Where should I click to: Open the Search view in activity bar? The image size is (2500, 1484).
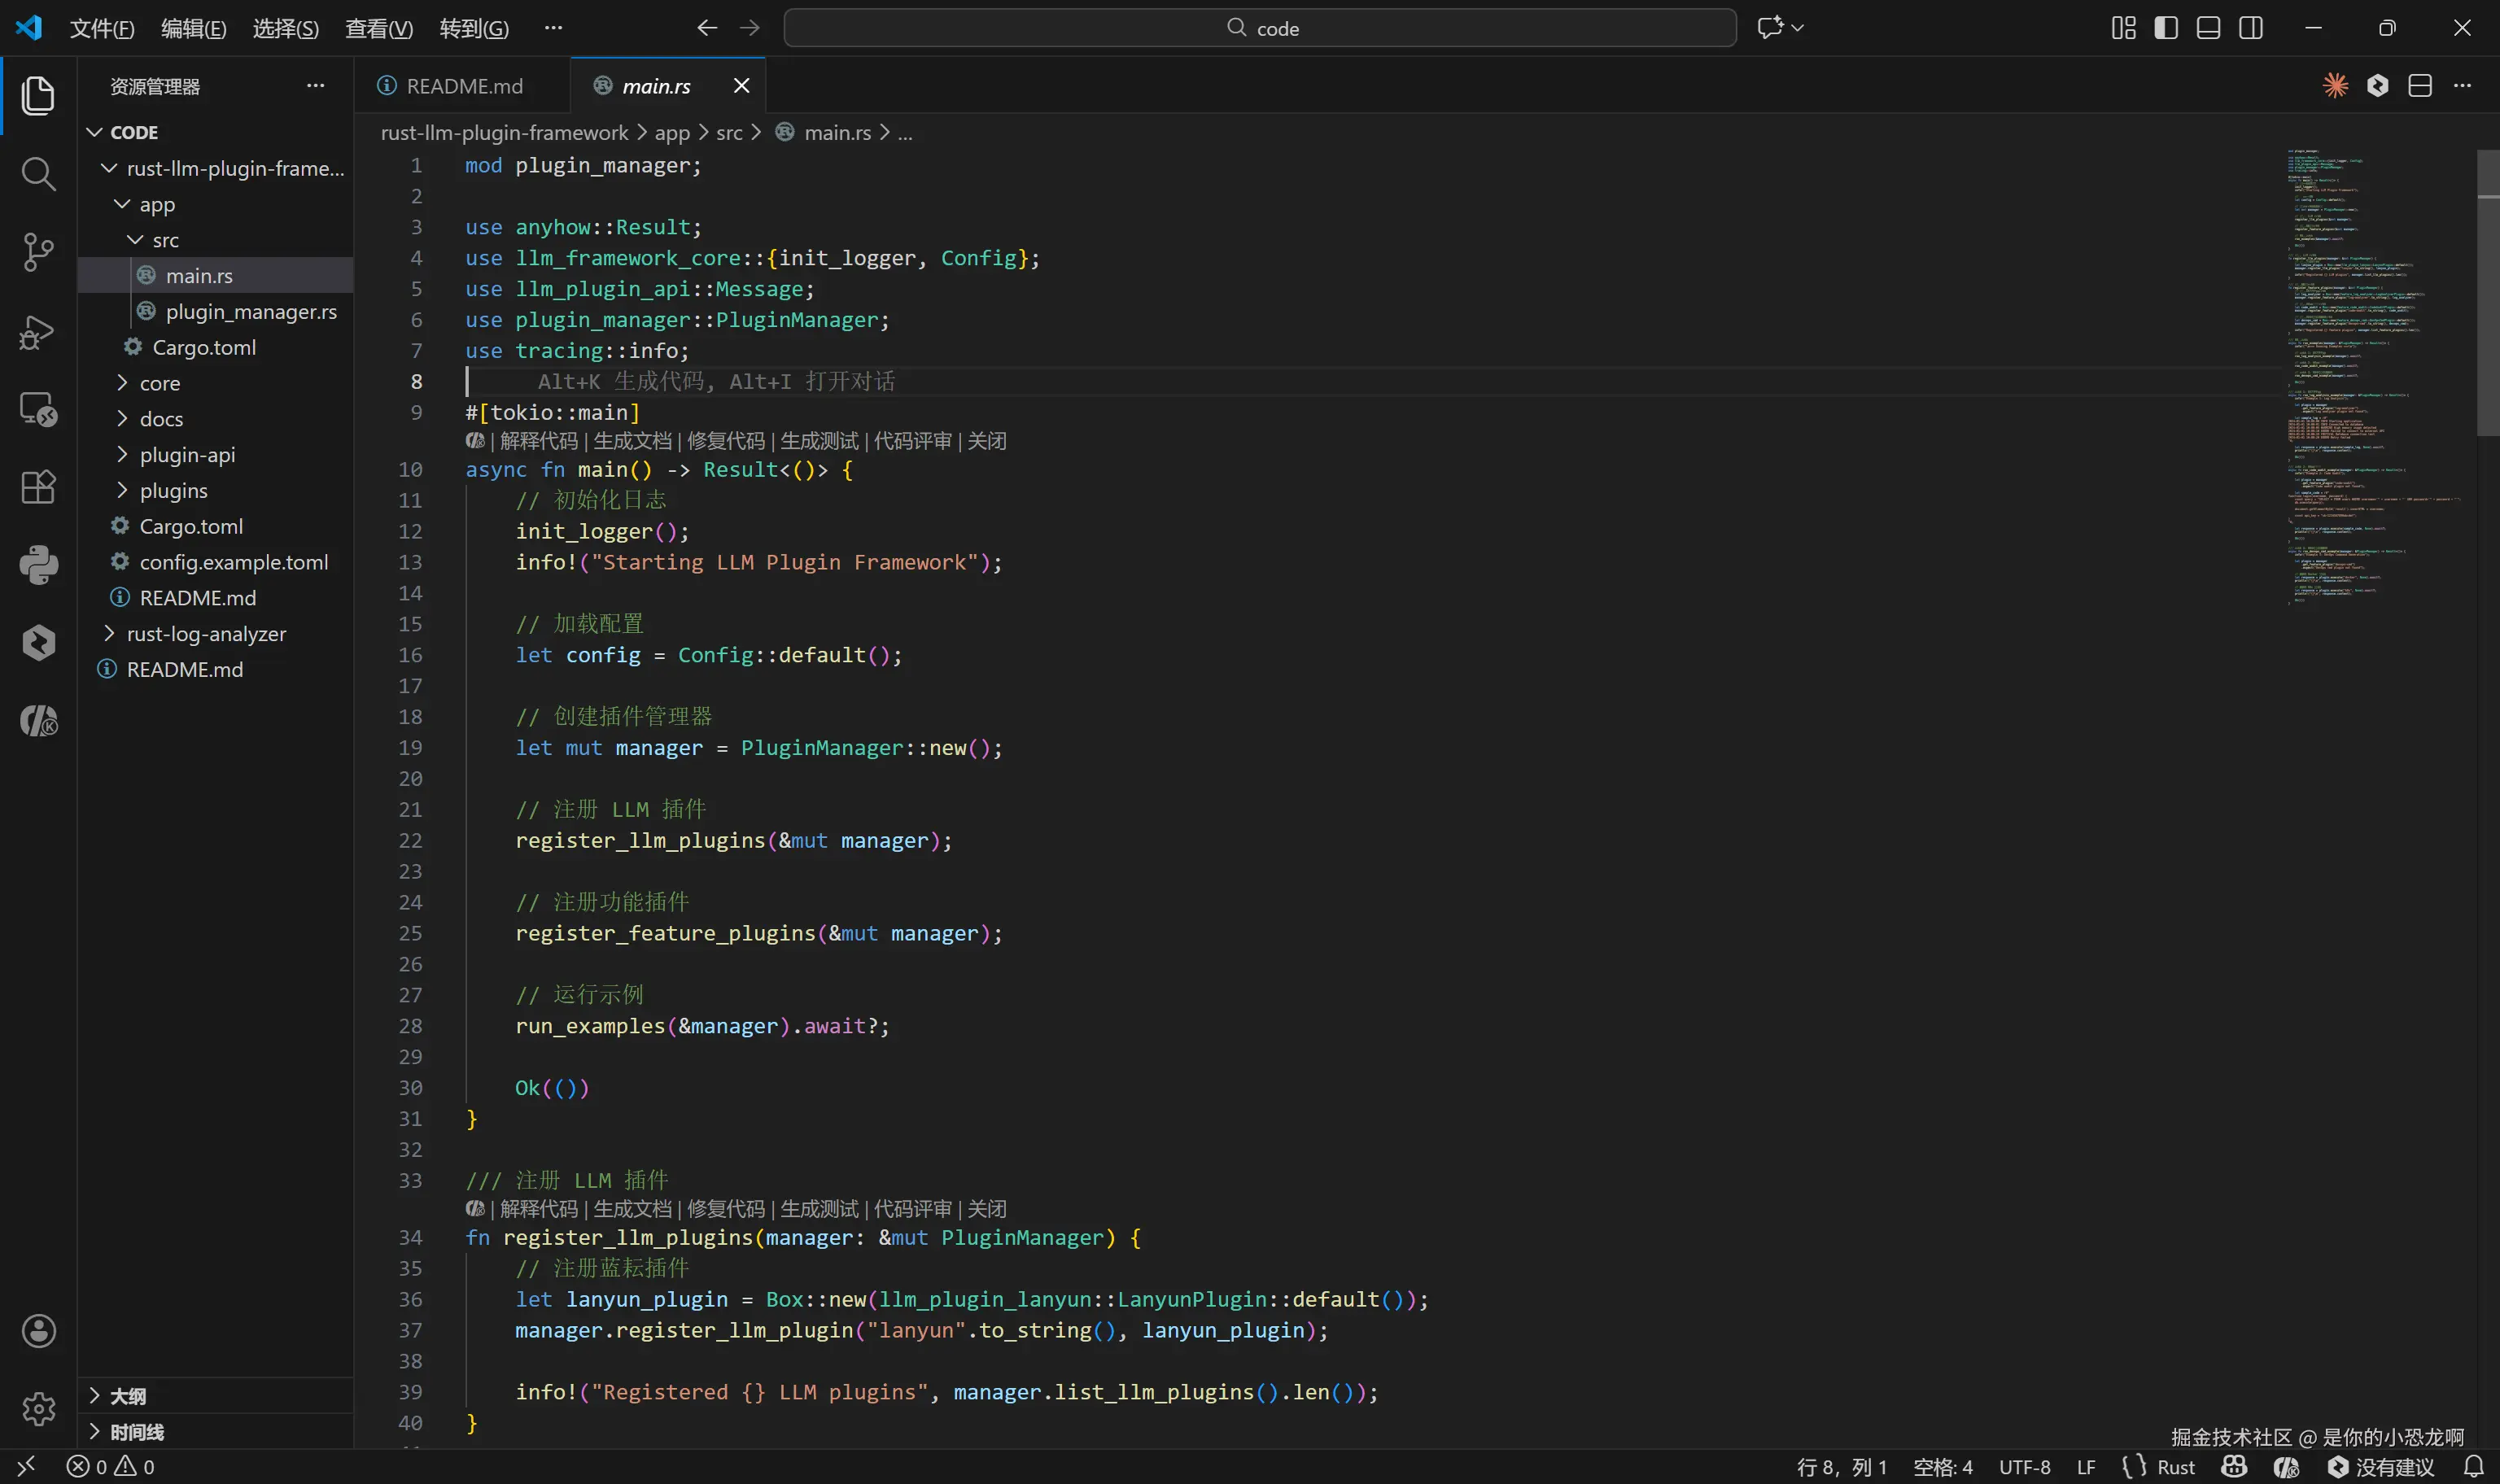tap(38, 174)
